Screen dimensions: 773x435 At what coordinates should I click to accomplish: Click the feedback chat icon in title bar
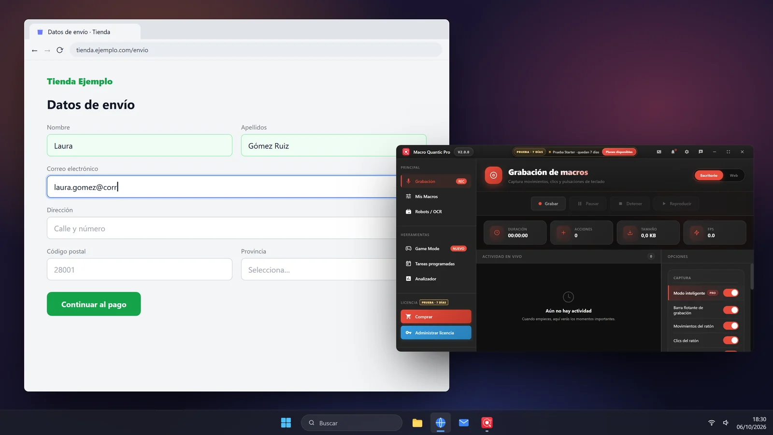pos(701,152)
